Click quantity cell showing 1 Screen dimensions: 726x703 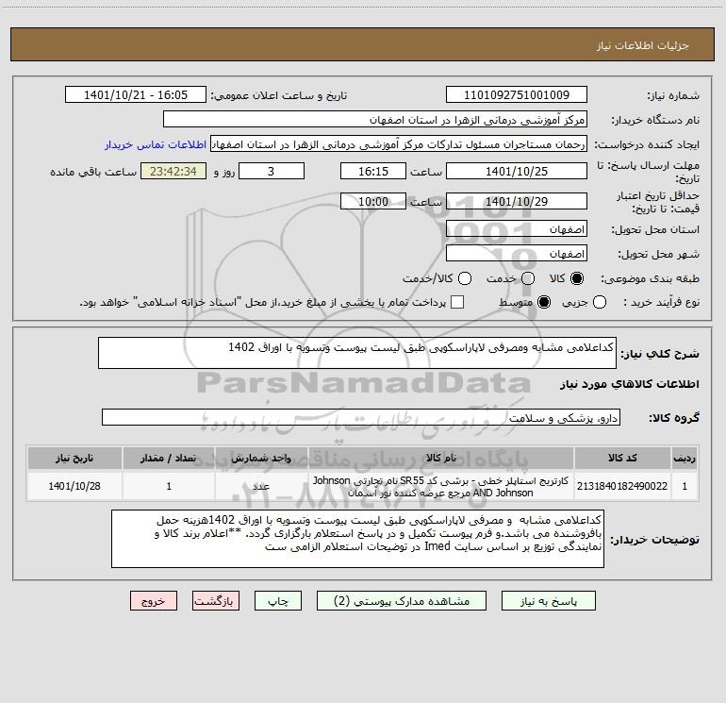[169, 486]
